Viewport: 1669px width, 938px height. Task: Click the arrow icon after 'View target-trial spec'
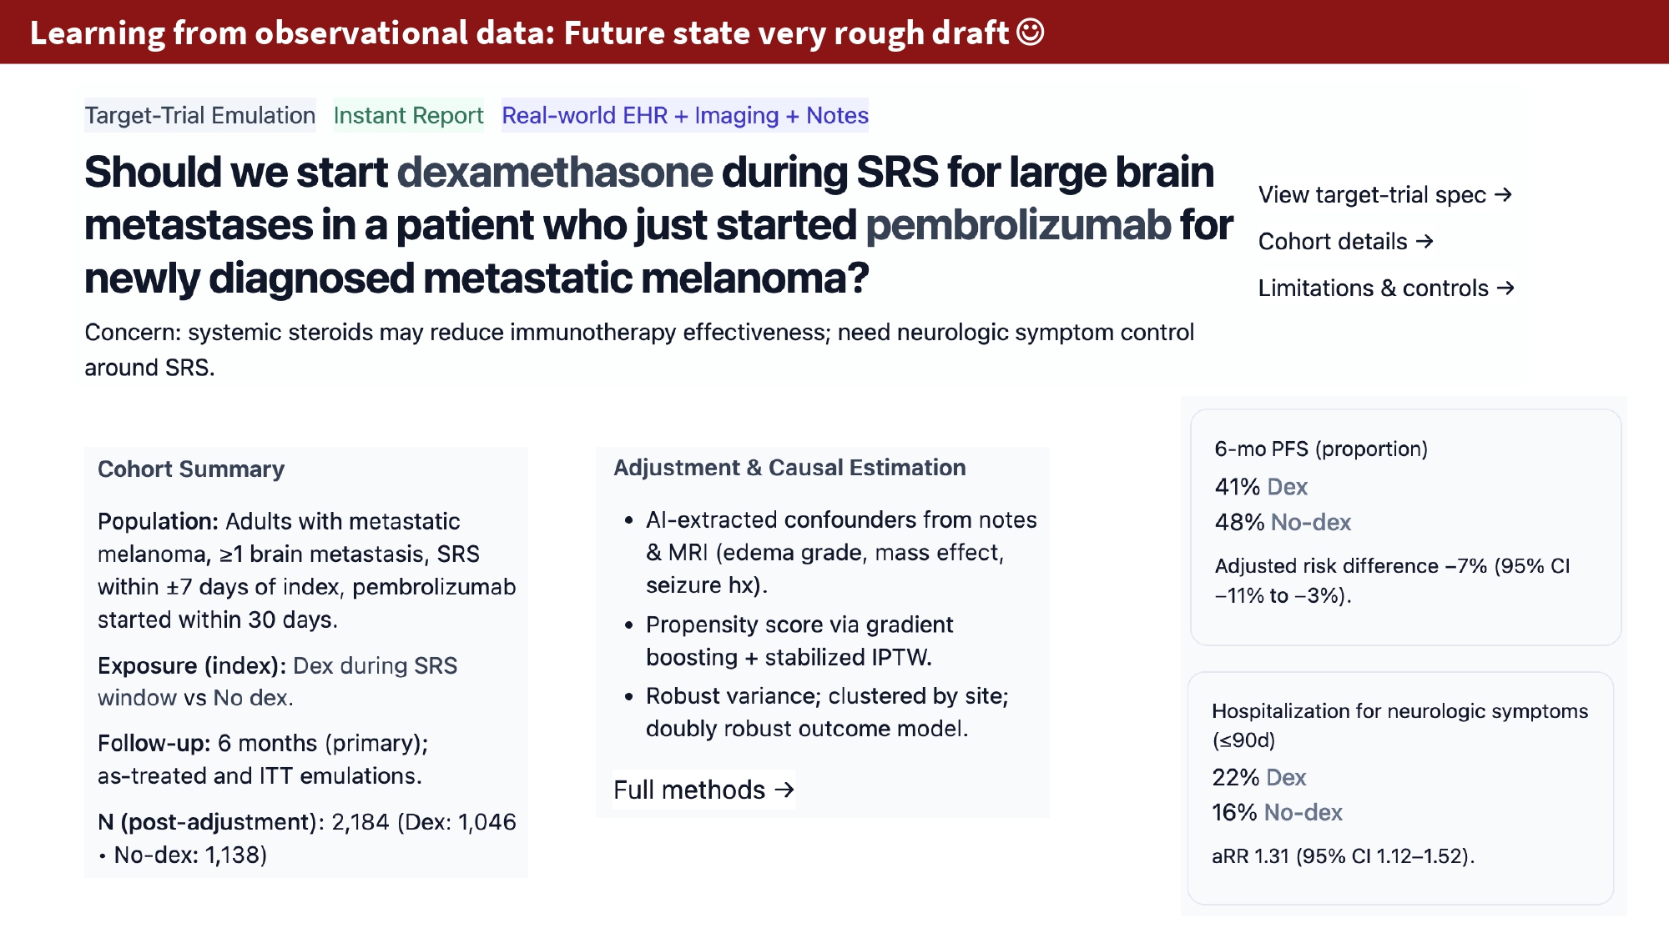[x=1503, y=194]
